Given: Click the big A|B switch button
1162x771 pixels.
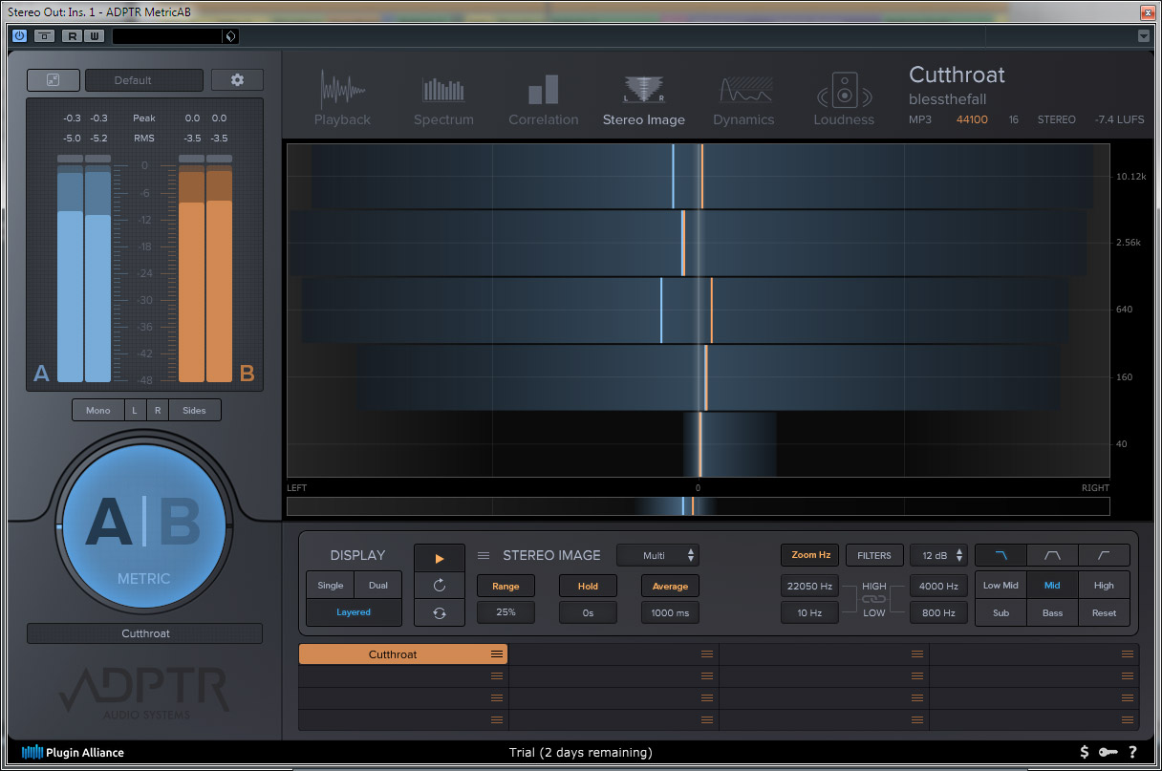Looking at the screenshot, I should pos(144,525).
